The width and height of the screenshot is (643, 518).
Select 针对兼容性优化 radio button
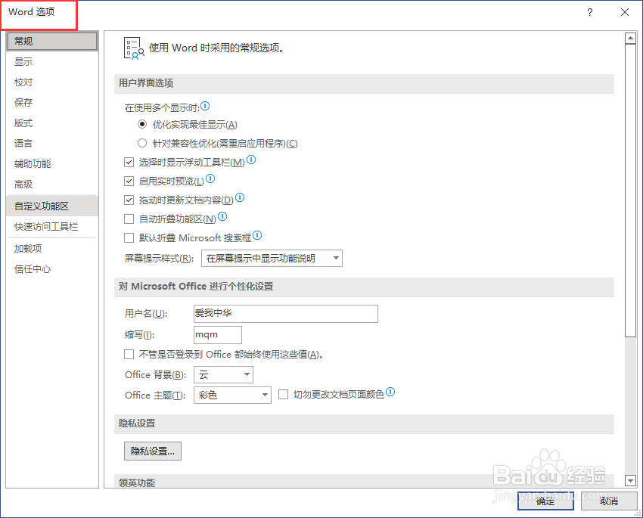pyautogui.click(x=142, y=143)
